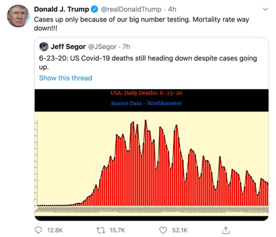Image resolution: width=276 pixels, height=237 pixels.
Task: Click the Show this thread link
Action: pos(66,78)
